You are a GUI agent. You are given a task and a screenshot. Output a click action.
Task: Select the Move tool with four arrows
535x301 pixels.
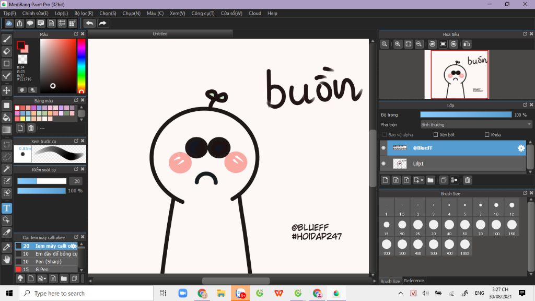point(6,90)
